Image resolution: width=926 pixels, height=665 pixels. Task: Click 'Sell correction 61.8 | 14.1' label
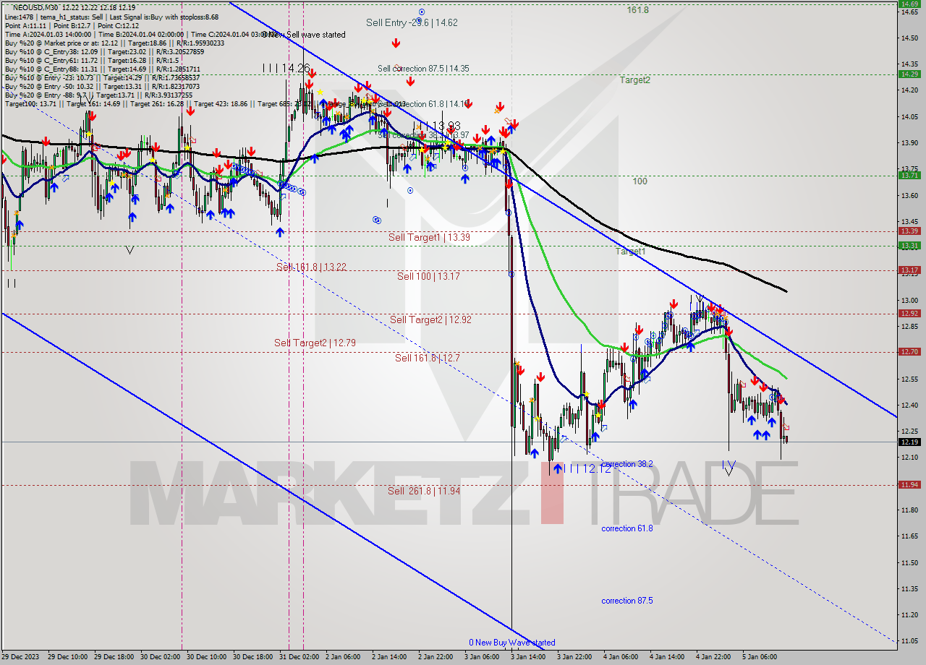(423, 104)
